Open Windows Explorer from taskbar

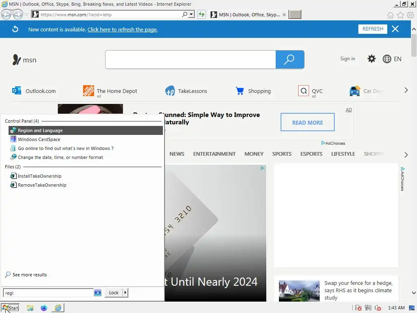[30, 308]
